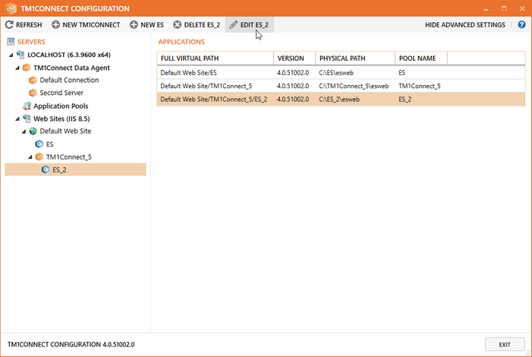Select the ES_2 label in the tree
Viewport: 532px width, 357px height.
tap(59, 170)
